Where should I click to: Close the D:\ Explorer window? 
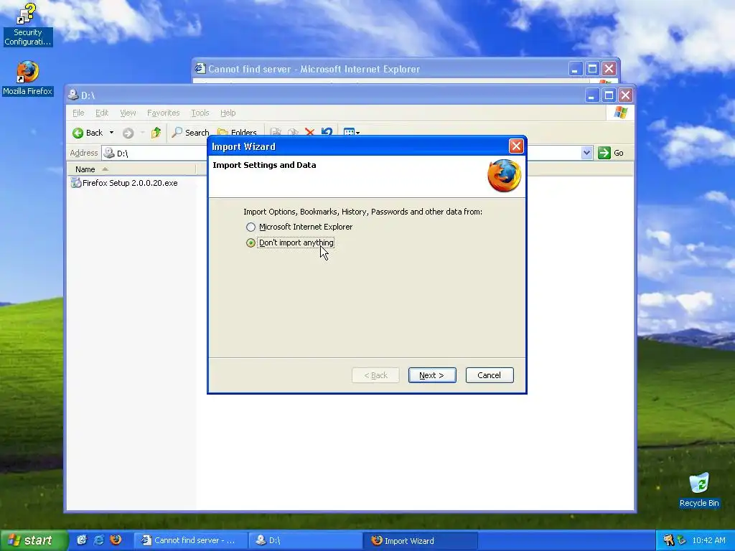[x=625, y=95]
